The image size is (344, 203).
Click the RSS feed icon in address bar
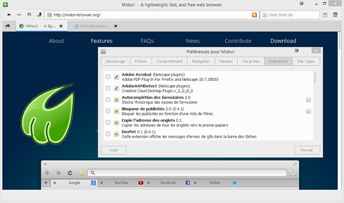click(254, 15)
